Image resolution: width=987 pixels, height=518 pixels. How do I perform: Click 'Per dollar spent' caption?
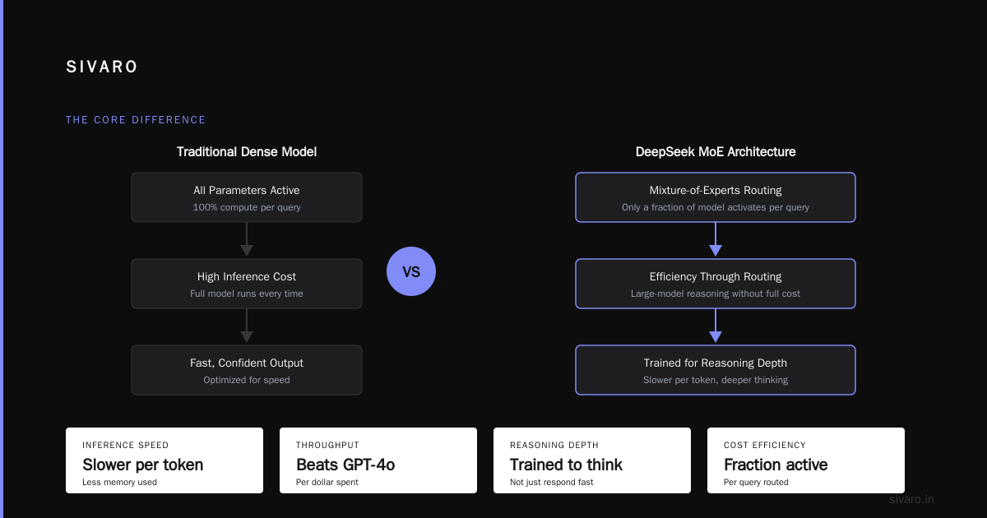pyautogui.click(x=327, y=483)
